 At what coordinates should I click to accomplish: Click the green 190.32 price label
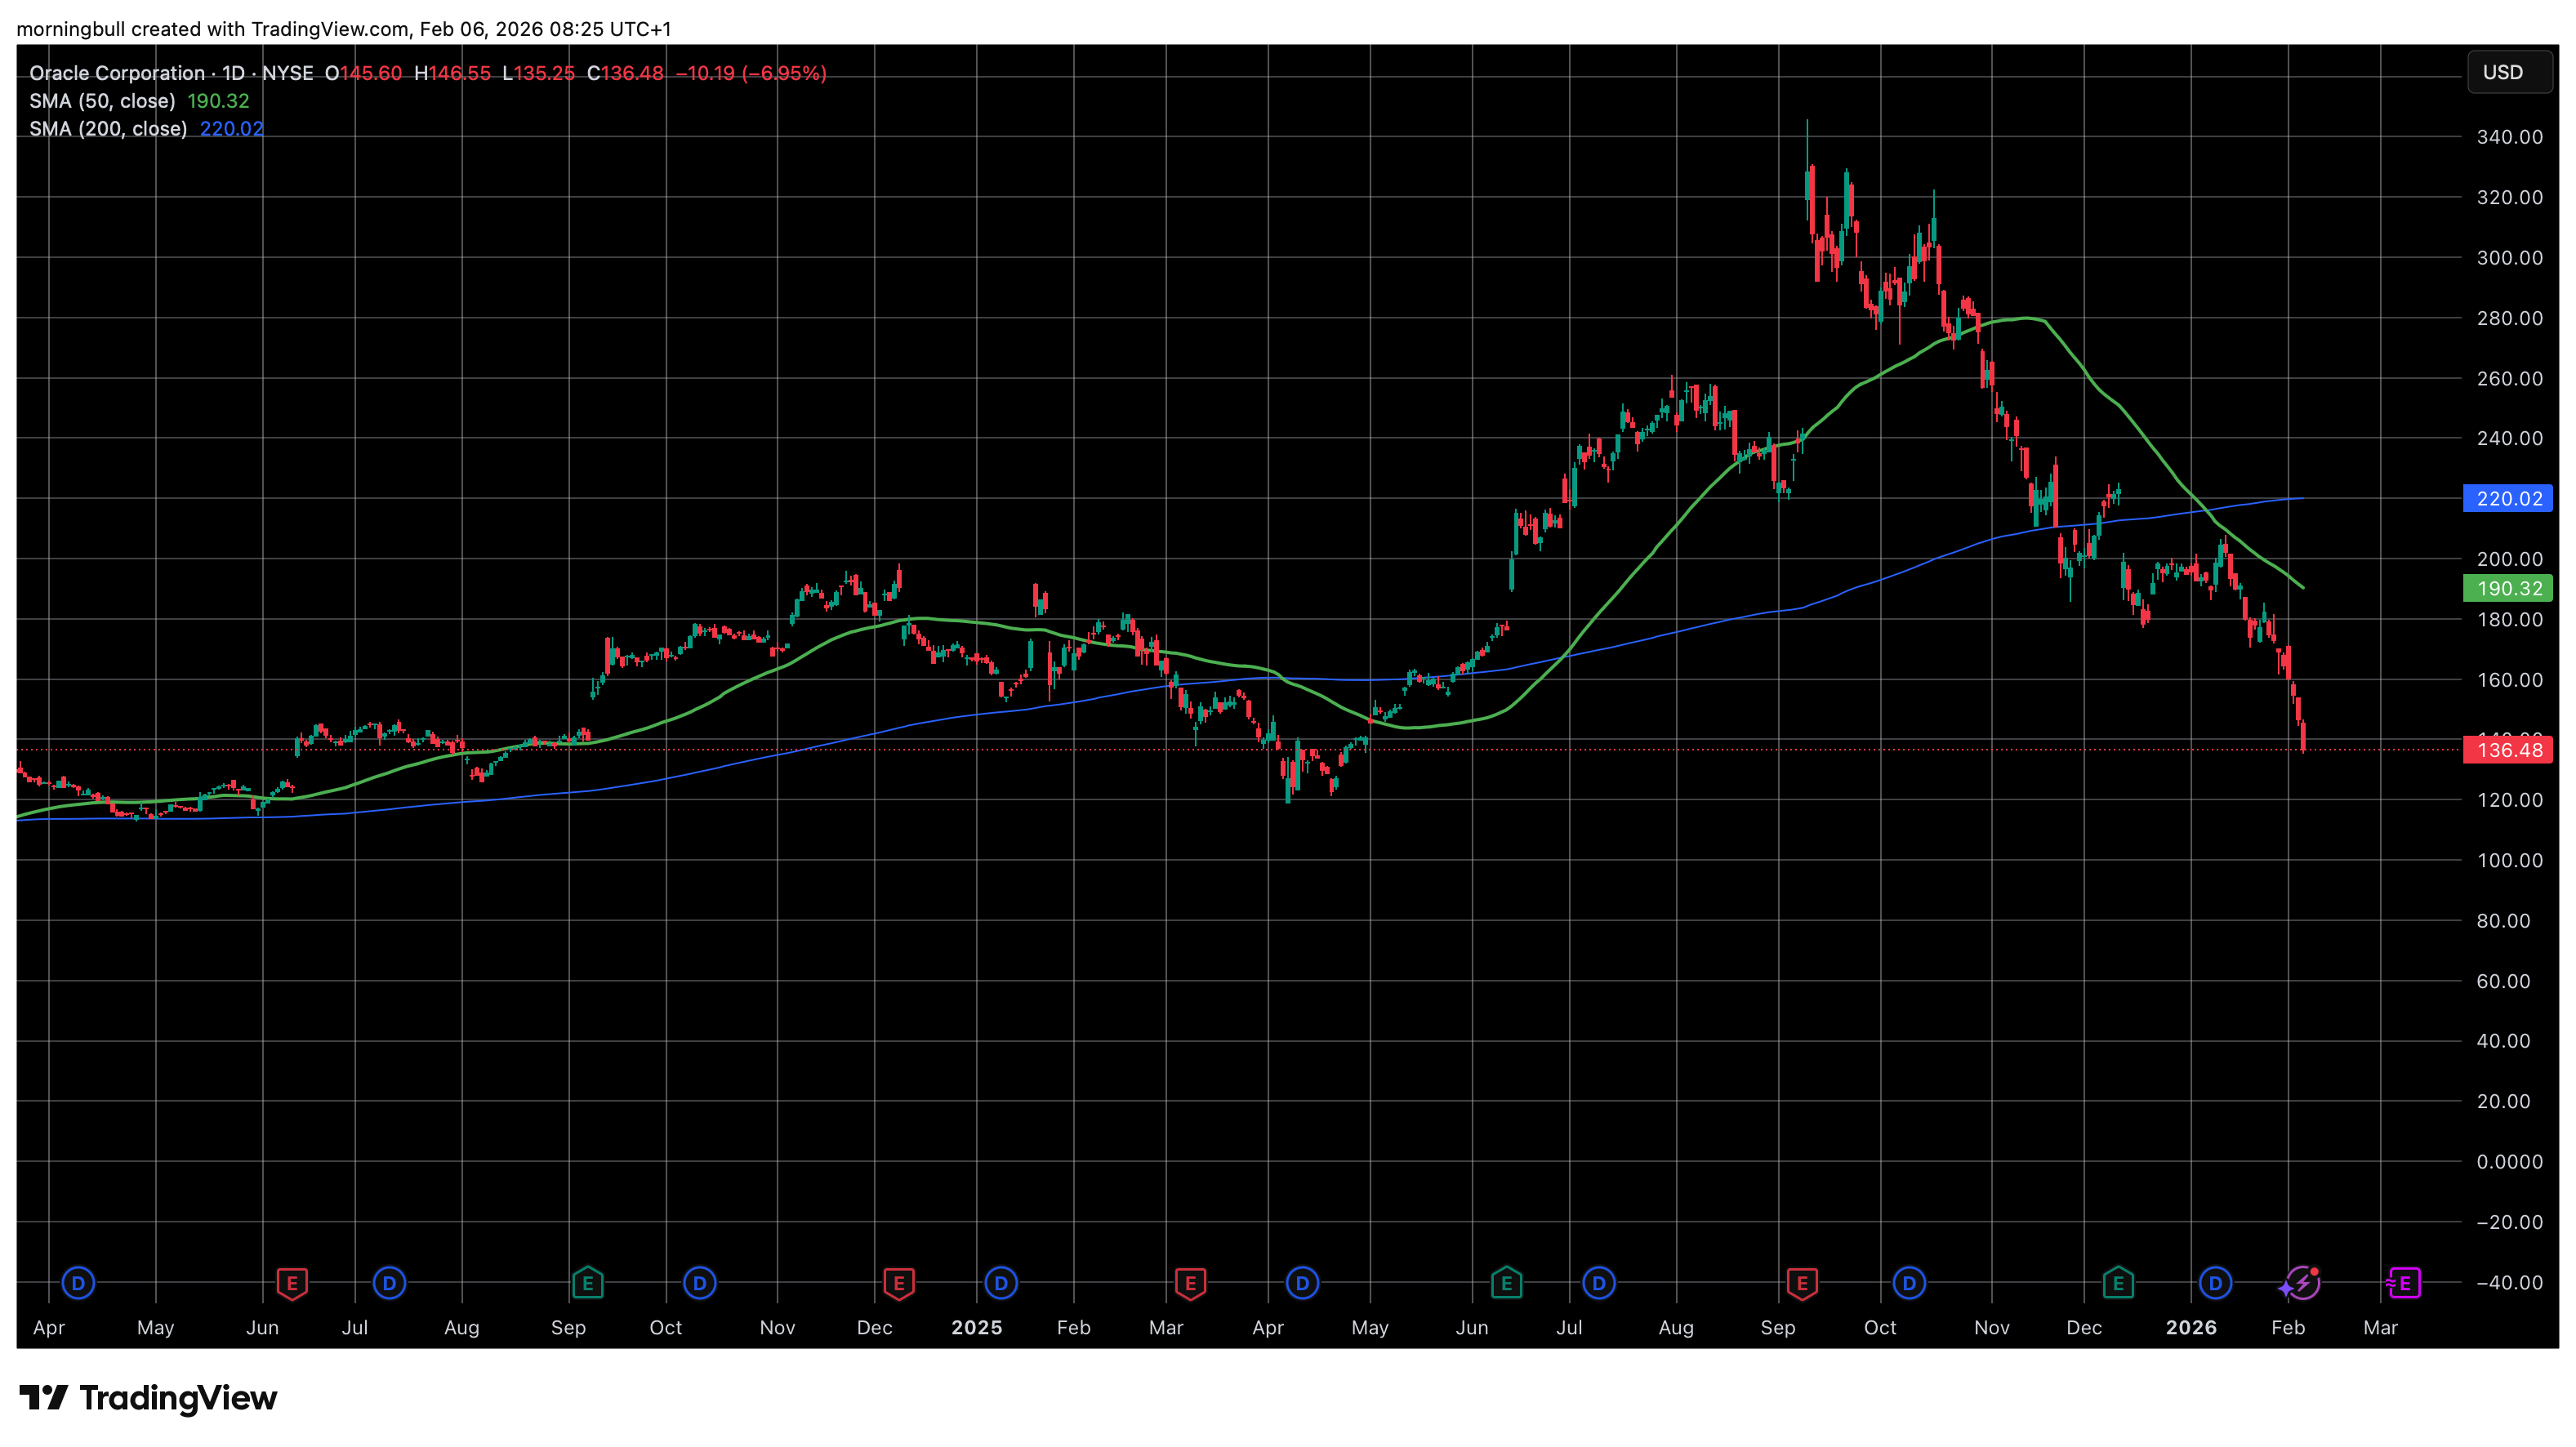click(2507, 588)
